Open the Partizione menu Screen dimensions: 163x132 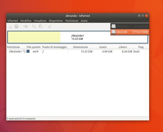(x=72, y=21)
